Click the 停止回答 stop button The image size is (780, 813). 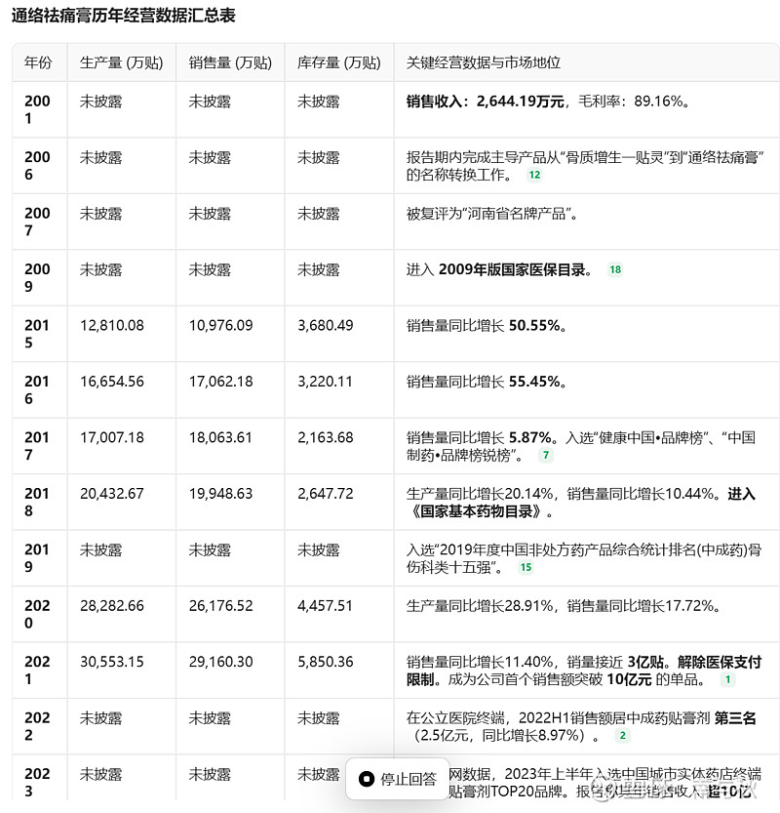coord(397,779)
